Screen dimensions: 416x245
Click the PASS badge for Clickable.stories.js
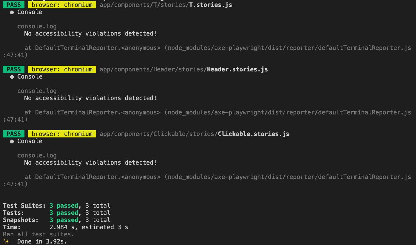click(x=14, y=134)
